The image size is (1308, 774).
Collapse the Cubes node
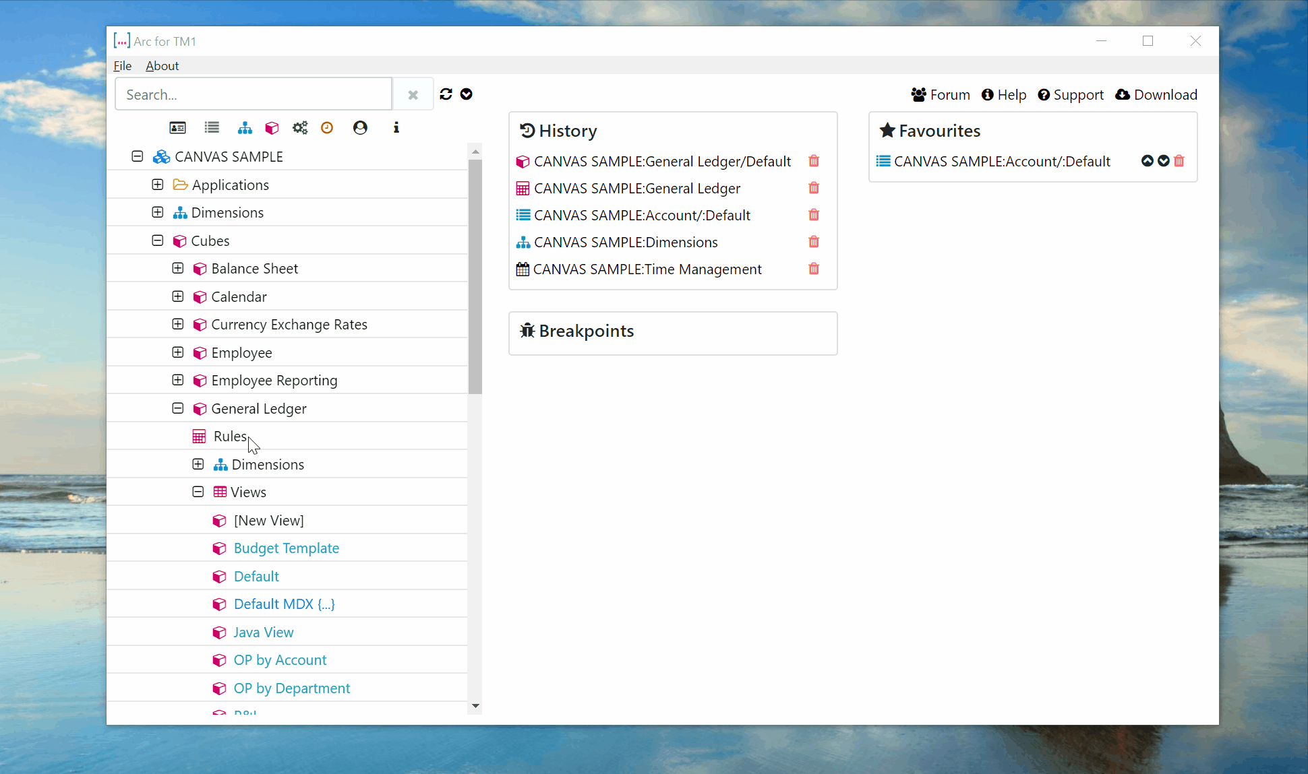158,240
